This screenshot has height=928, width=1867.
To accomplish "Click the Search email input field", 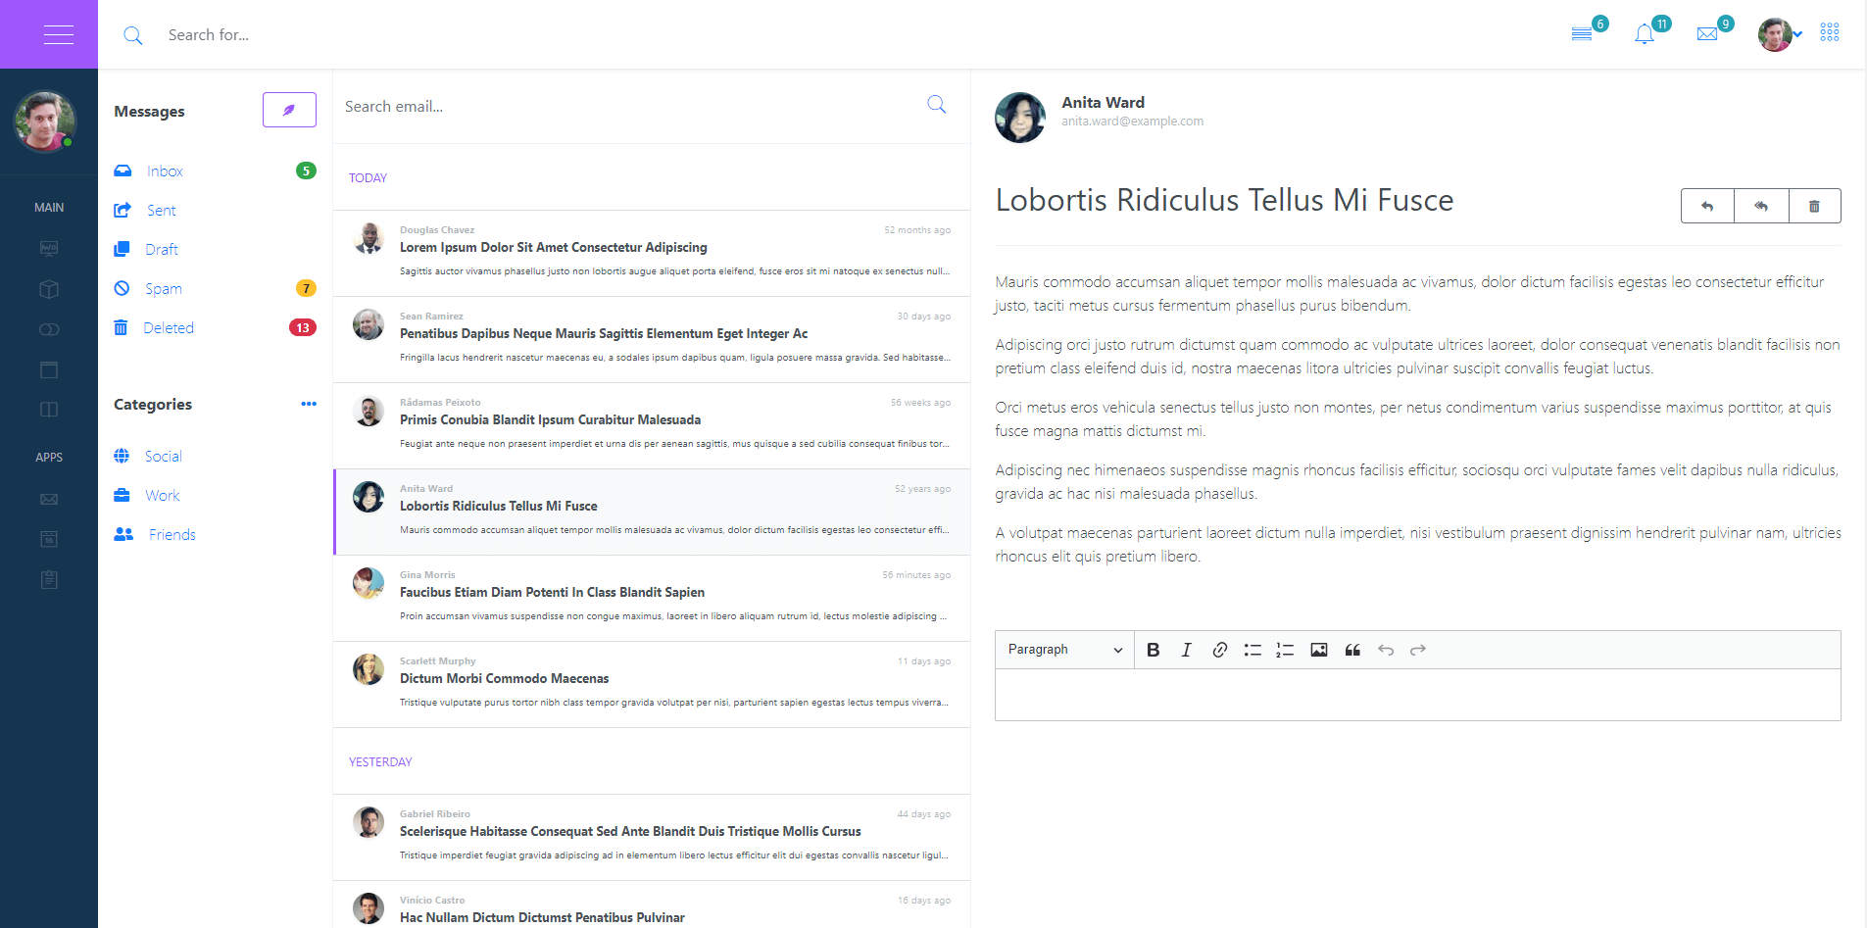I will [627, 106].
